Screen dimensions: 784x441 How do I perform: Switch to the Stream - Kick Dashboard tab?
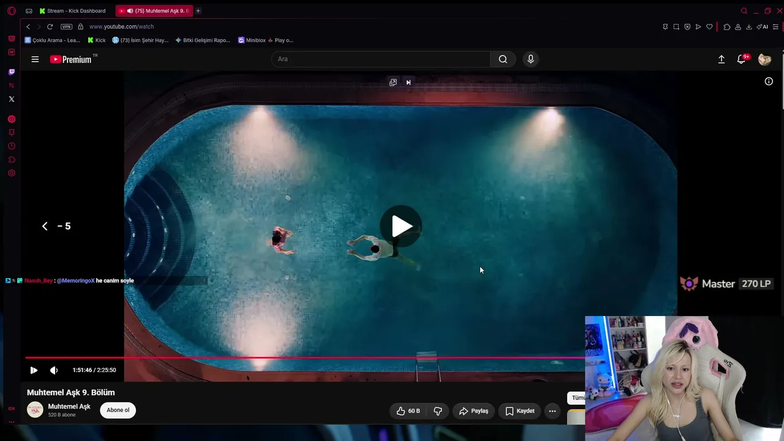pyautogui.click(x=73, y=11)
